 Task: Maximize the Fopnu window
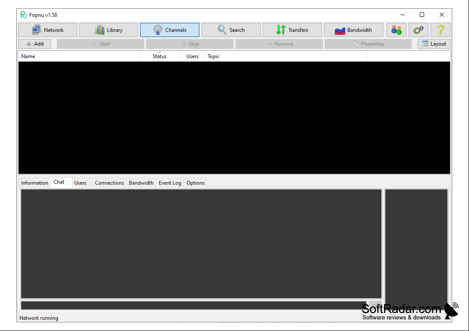tap(422, 15)
